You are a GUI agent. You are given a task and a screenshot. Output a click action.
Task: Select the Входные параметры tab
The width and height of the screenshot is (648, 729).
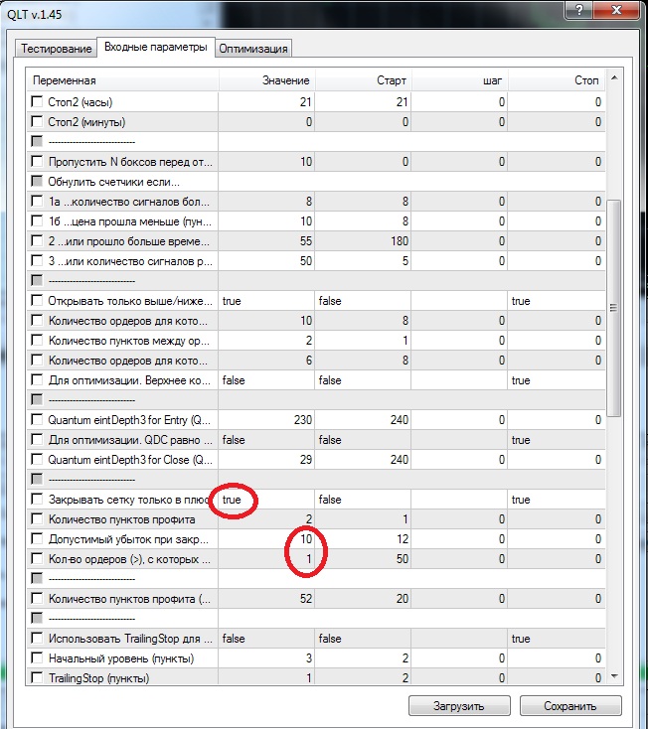[x=156, y=47]
